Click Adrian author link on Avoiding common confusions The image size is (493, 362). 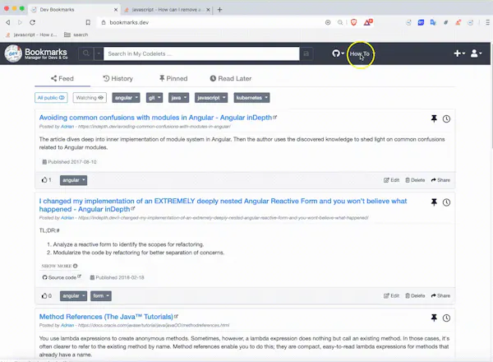67,127
